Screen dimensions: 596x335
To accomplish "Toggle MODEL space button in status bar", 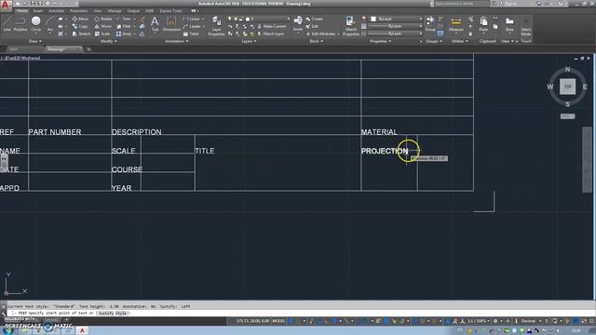I will point(278,321).
